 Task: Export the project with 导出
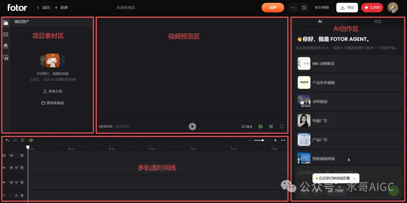(x=347, y=8)
